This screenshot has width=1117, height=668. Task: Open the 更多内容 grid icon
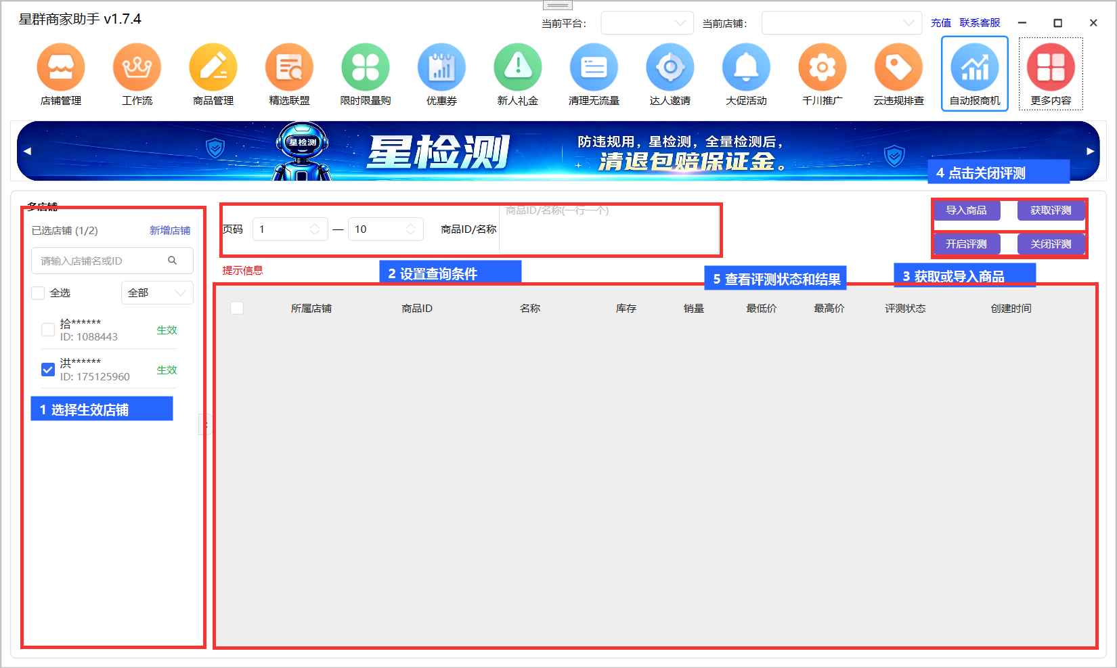click(x=1051, y=67)
